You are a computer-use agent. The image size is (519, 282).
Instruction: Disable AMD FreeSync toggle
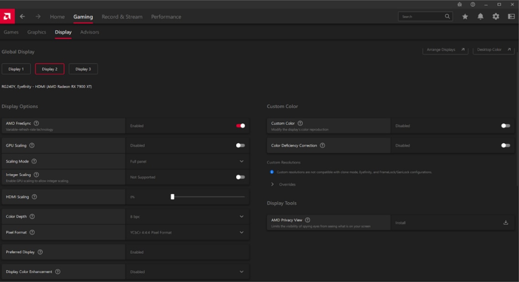click(x=241, y=126)
